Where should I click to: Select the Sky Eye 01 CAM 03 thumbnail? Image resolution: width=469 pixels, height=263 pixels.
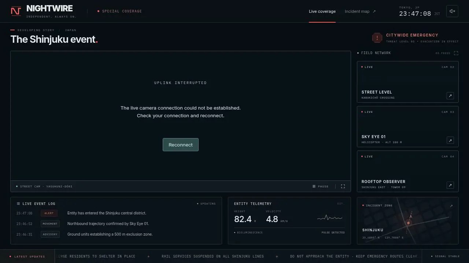pyautogui.click(x=408, y=126)
